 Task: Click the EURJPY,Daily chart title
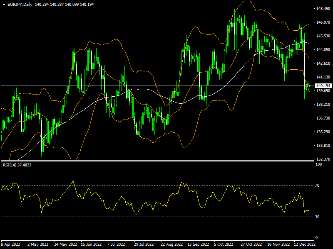[x=20, y=5]
